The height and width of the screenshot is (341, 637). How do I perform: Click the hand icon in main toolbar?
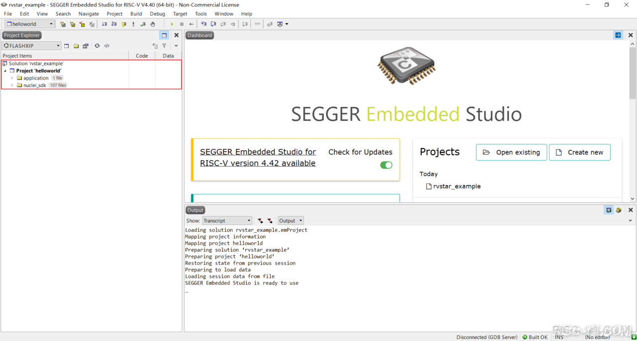coord(153,24)
